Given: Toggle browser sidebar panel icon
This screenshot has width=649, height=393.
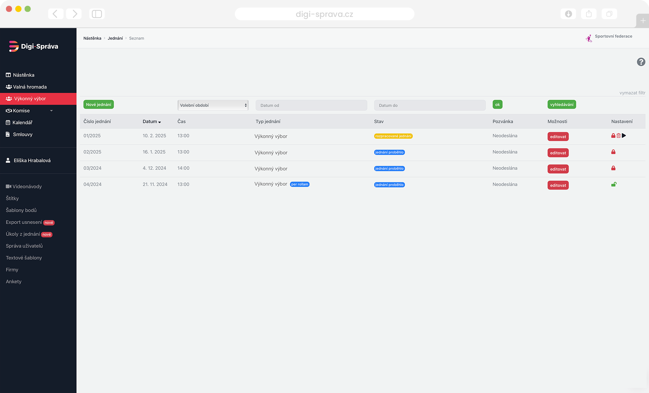Looking at the screenshot, I should pos(97,14).
